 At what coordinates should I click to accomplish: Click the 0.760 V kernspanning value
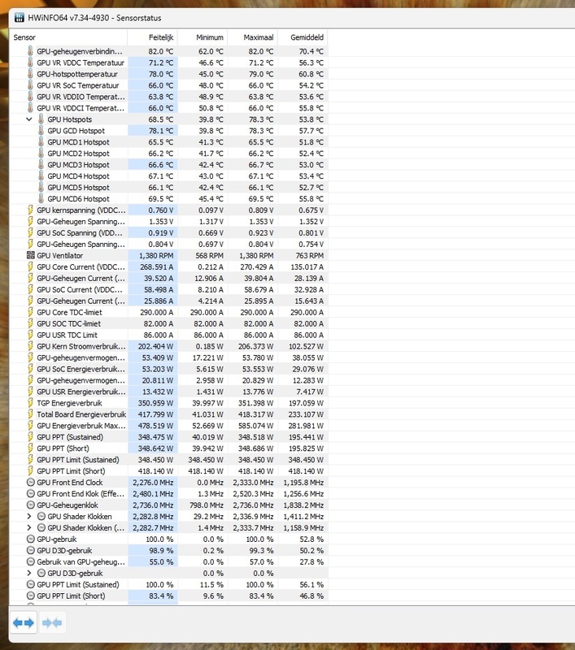coord(161,210)
